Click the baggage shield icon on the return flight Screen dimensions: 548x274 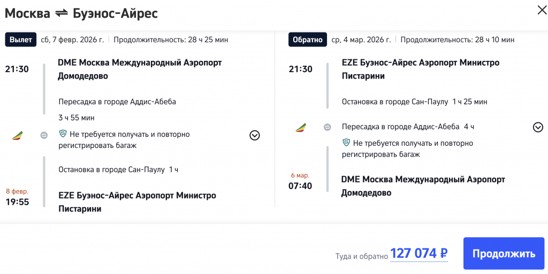pos(346,143)
